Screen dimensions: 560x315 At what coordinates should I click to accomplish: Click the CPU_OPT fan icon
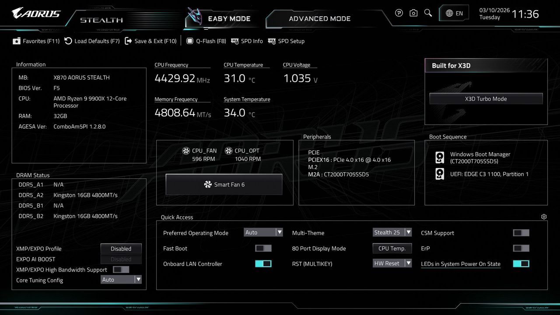point(228,151)
